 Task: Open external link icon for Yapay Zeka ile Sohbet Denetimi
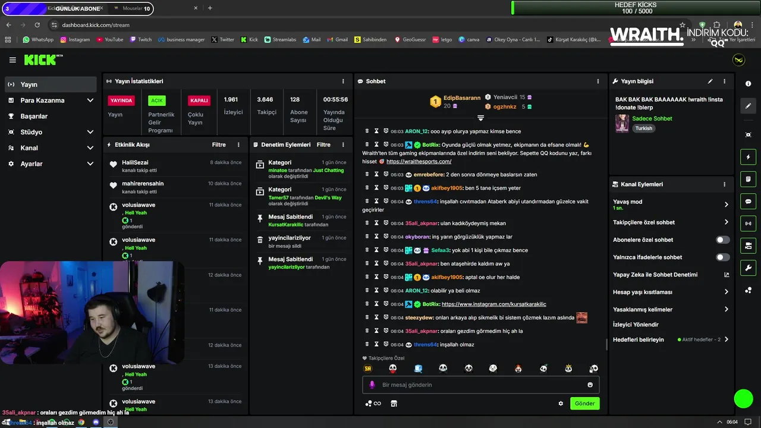pyautogui.click(x=726, y=275)
